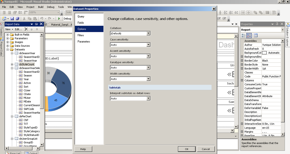The width and height of the screenshot is (290, 154).
Task: Click the Redo arrow icon
Action: point(49,19)
